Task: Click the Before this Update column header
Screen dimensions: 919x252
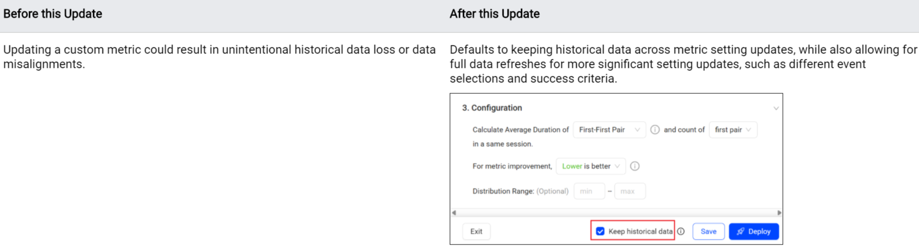Action: (x=53, y=14)
